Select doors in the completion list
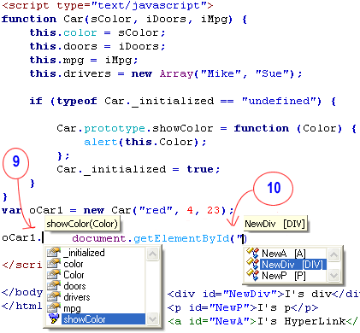This screenshot has width=360, height=333. pyautogui.click(x=74, y=286)
